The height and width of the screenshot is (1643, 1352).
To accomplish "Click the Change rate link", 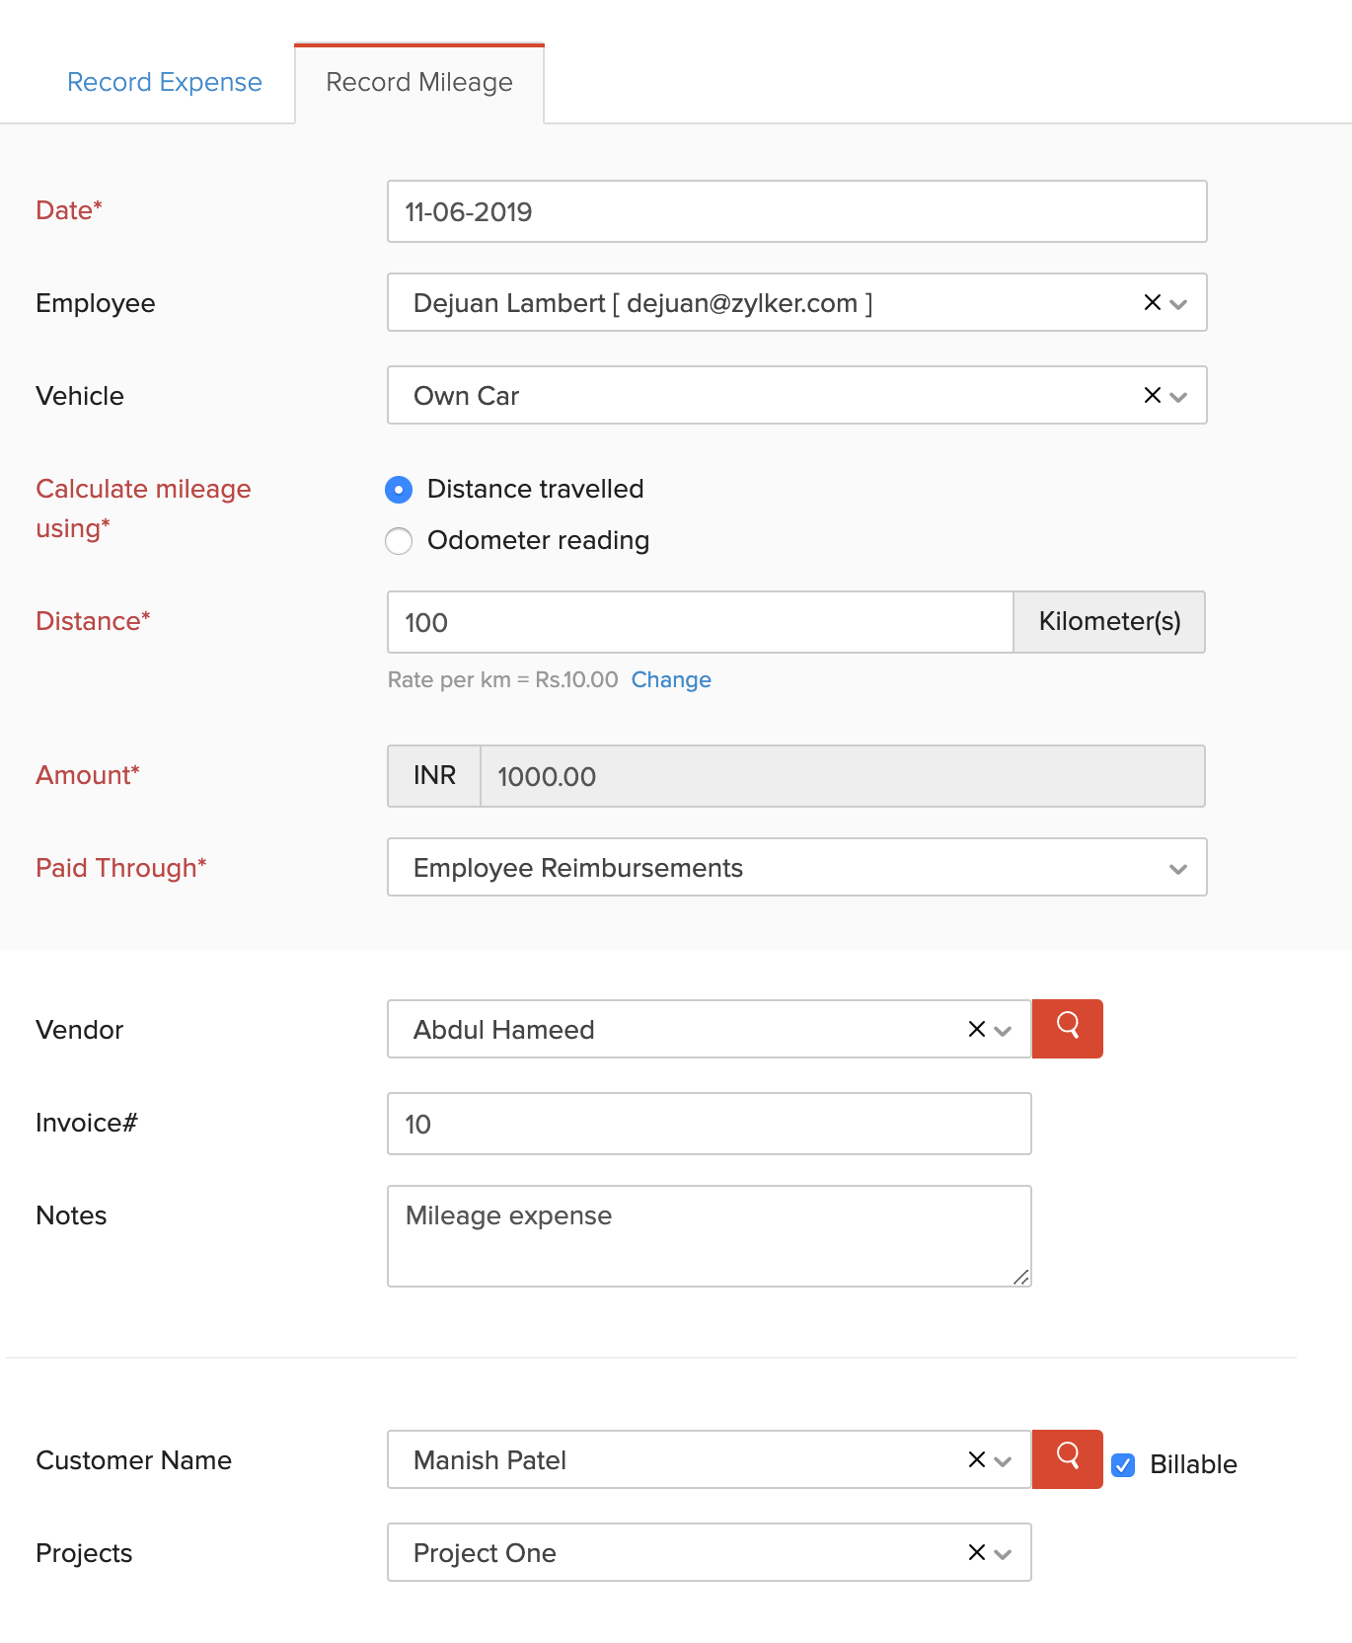I will point(671,679).
